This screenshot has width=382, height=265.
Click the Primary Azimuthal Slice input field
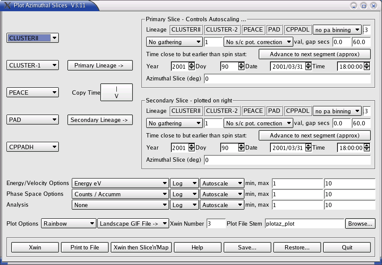[287, 79]
